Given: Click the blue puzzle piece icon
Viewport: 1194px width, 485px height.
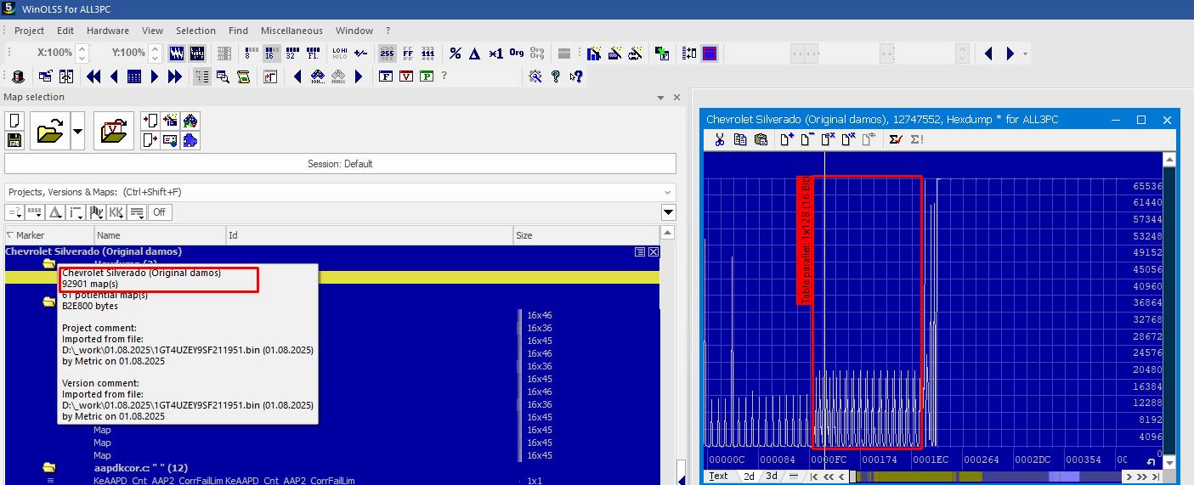Looking at the screenshot, I should click(190, 140).
